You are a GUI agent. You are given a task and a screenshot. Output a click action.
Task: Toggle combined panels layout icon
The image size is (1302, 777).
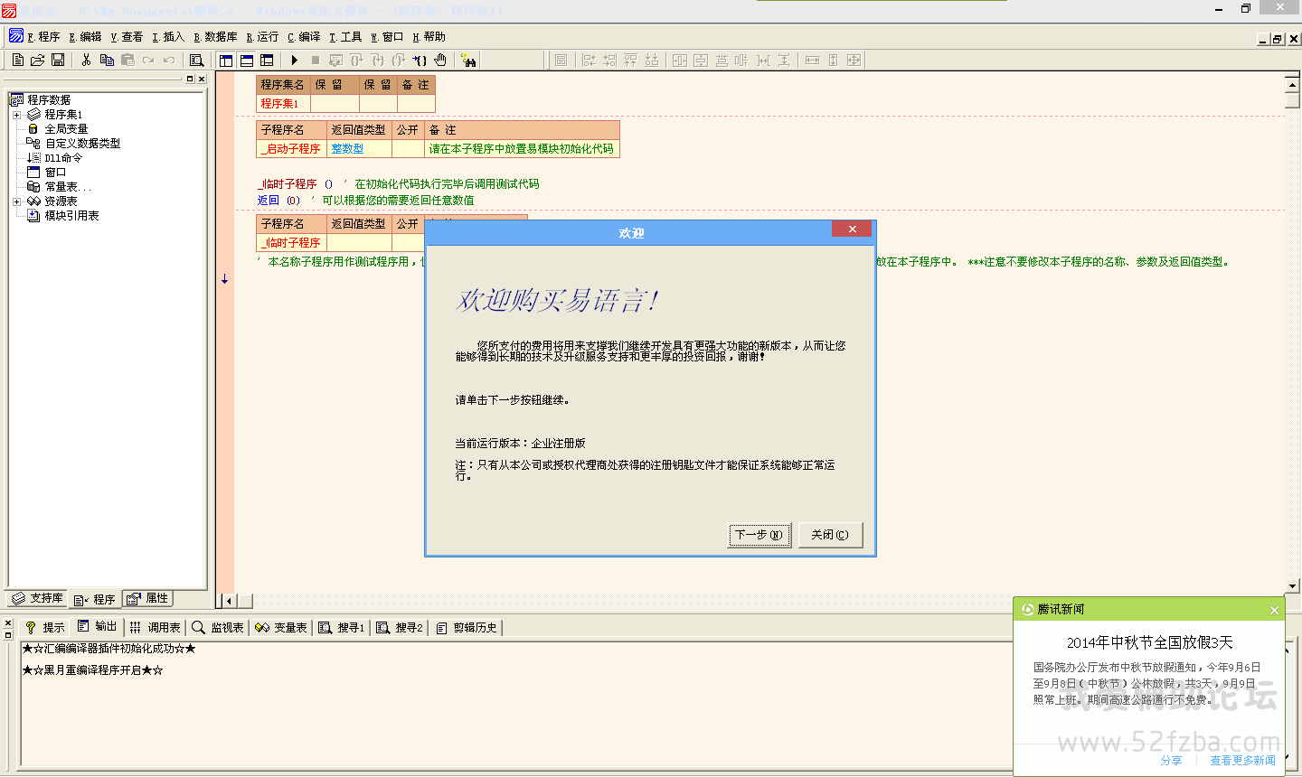(x=267, y=60)
